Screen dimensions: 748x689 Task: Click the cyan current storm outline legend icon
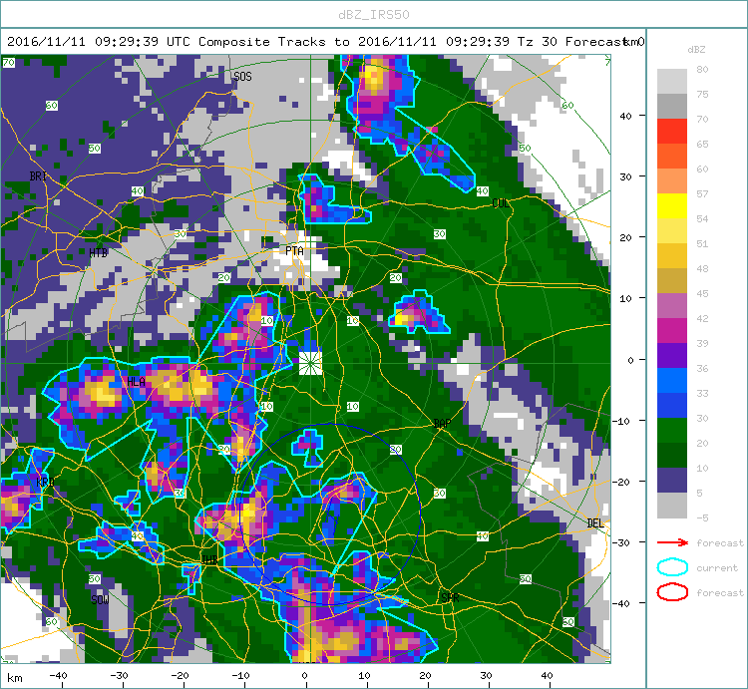coord(672,567)
